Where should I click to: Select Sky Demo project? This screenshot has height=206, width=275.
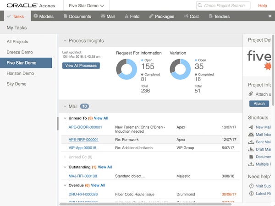pyautogui.click(x=16, y=84)
